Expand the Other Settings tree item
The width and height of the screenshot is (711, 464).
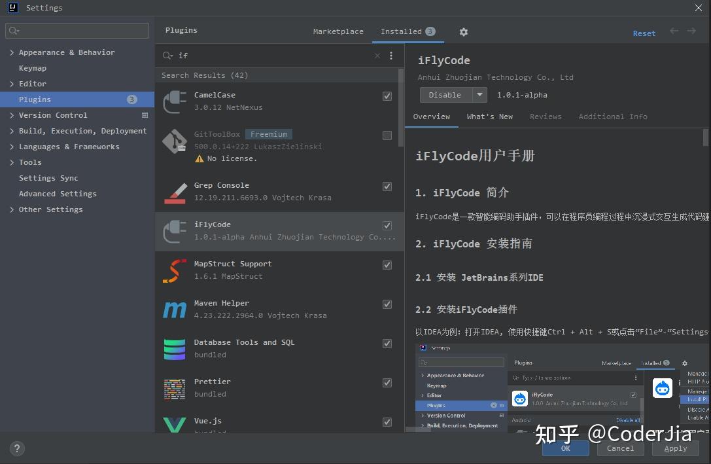(x=12, y=209)
